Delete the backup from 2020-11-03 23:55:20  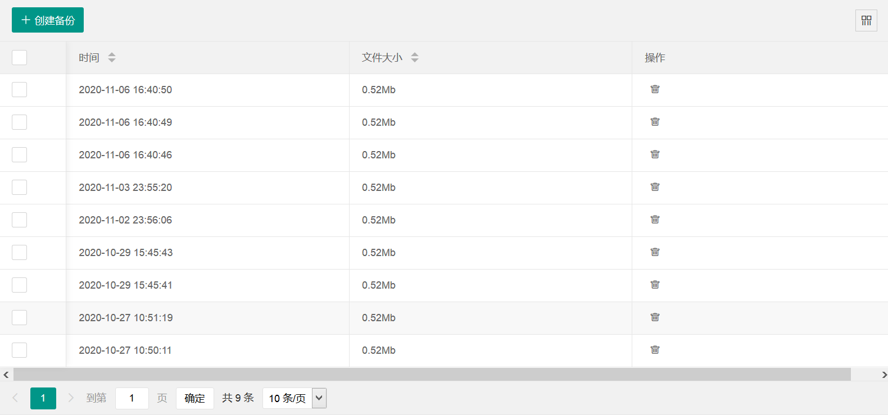click(x=655, y=187)
